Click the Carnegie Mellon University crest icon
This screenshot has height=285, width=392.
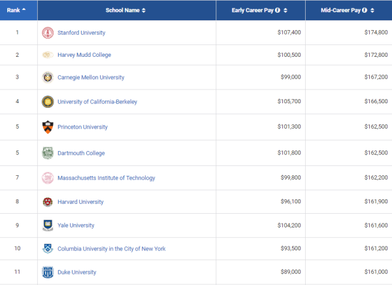(x=48, y=77)
